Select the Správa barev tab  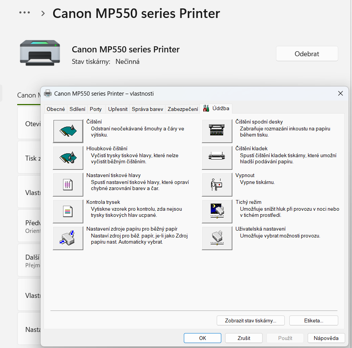147,109
